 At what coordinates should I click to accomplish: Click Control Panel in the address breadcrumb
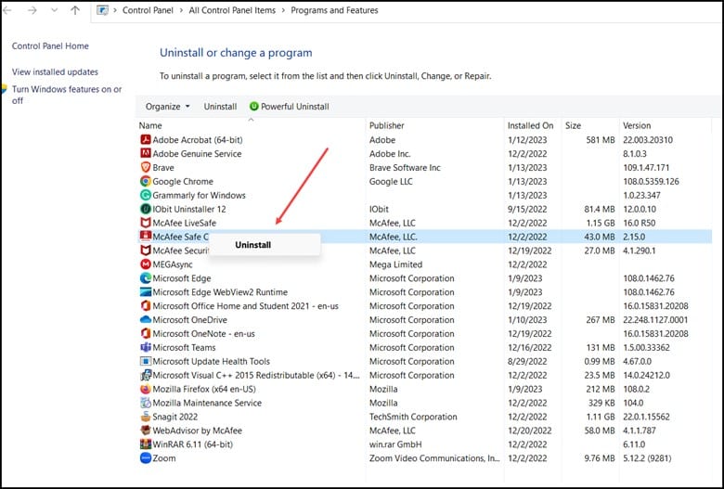coord(148,10)
